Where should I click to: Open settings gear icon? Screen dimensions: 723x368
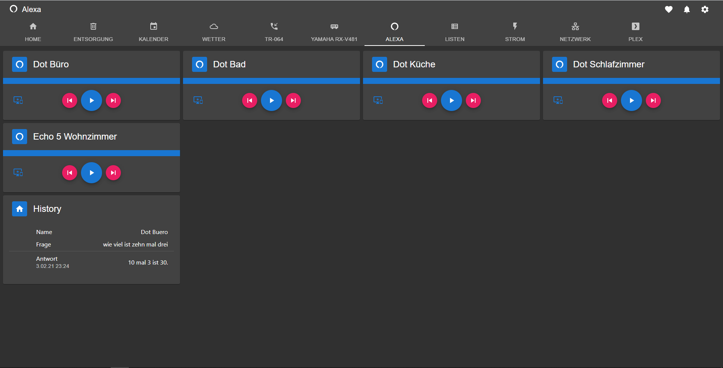[x=705, y=9]
